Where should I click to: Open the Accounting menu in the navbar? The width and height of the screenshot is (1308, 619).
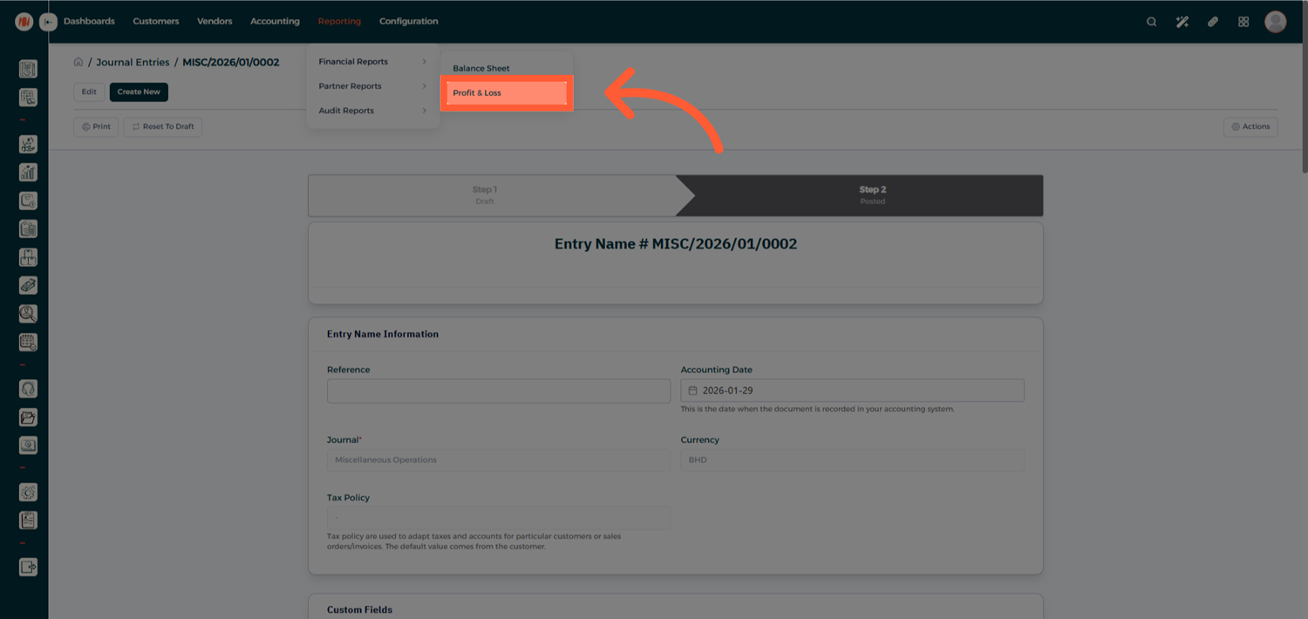click(x=275, y=21)
